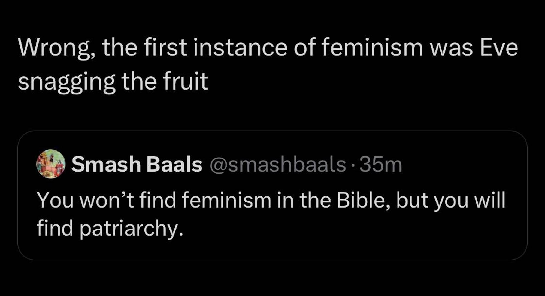
Task: Click "You" at the quoted tweet's start
Action: click(x=55, y=200)
